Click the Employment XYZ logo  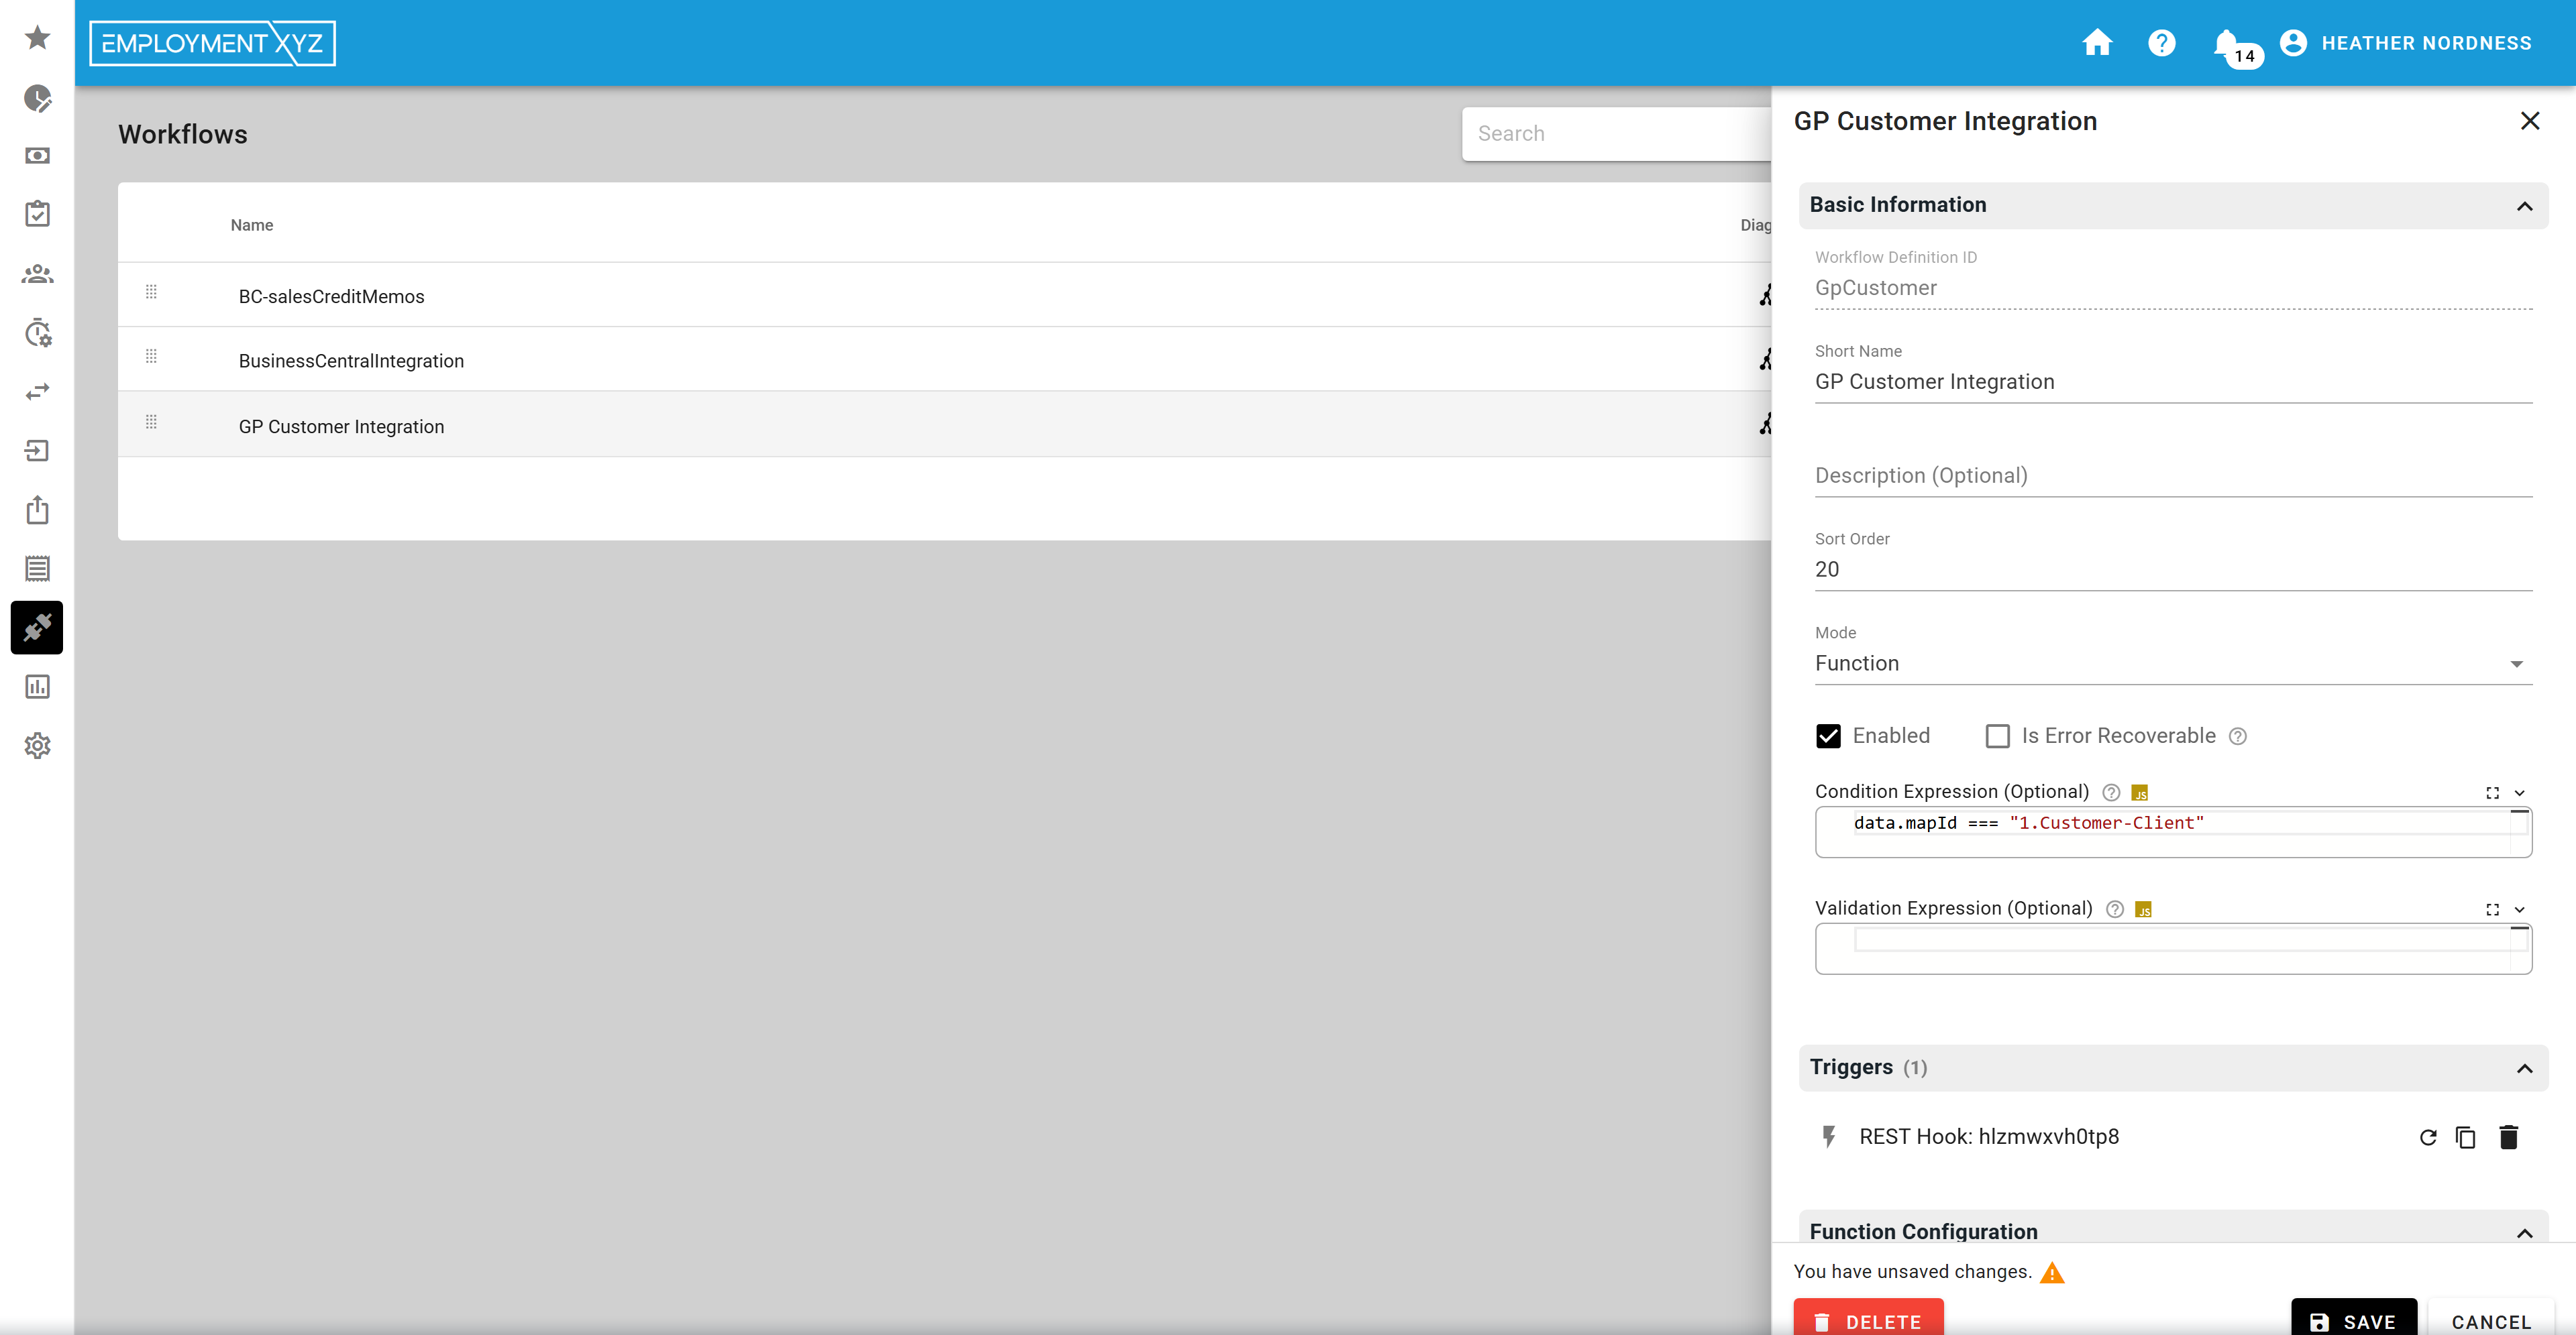tap(212, 43)
